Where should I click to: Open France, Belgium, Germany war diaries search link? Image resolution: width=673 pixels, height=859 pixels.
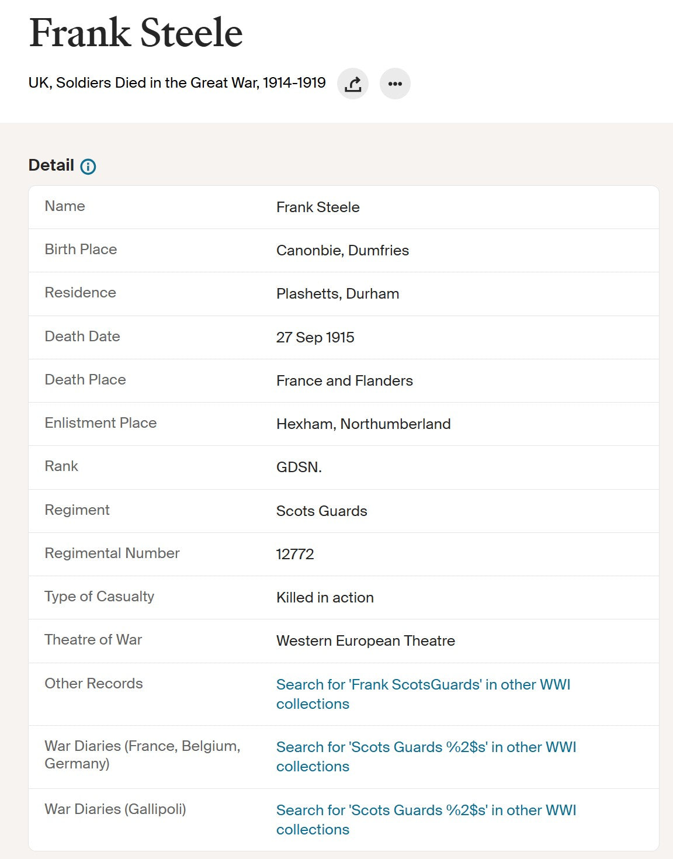[x=426, y=757]
